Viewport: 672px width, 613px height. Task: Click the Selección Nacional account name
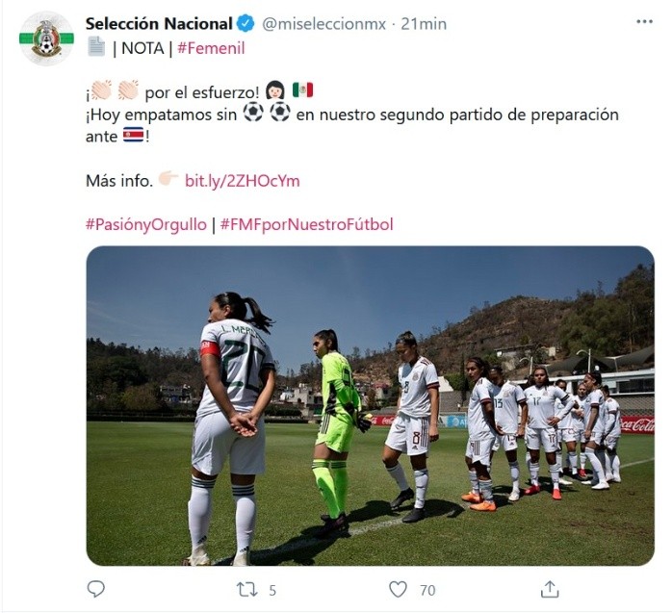(159, 23)
